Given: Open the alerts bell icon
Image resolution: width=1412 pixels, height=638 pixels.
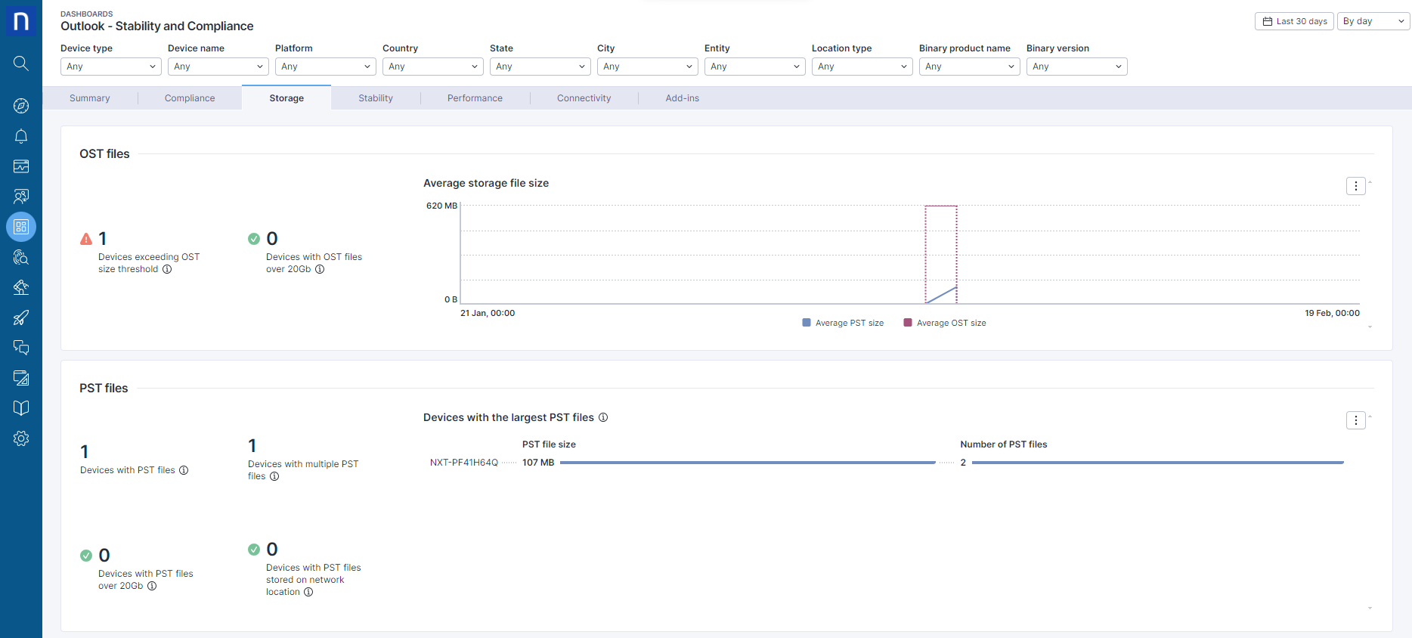Looking at the screenshot, I should click(x=21, y=136).
